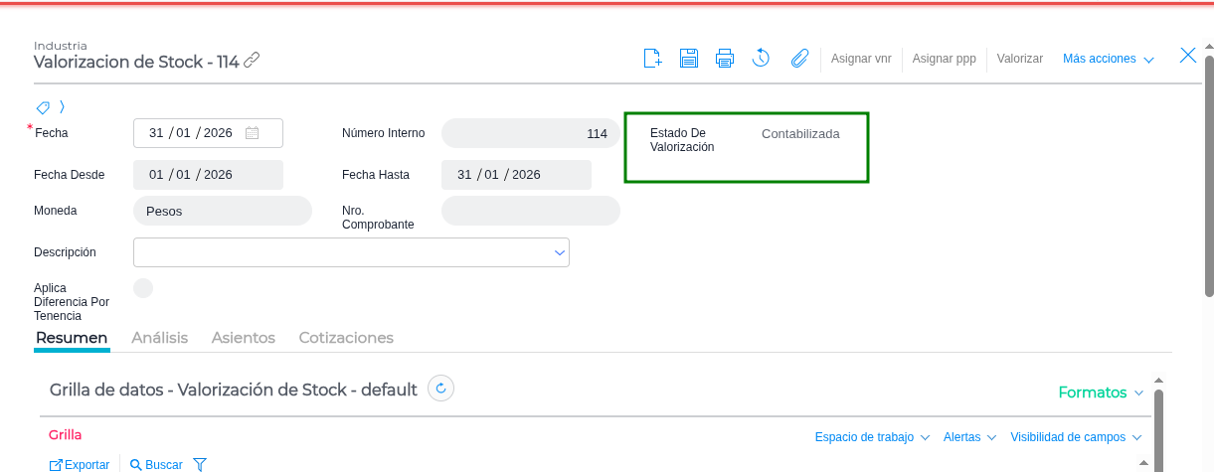Expand the Espacio de trabajo menu

point(872,437)
